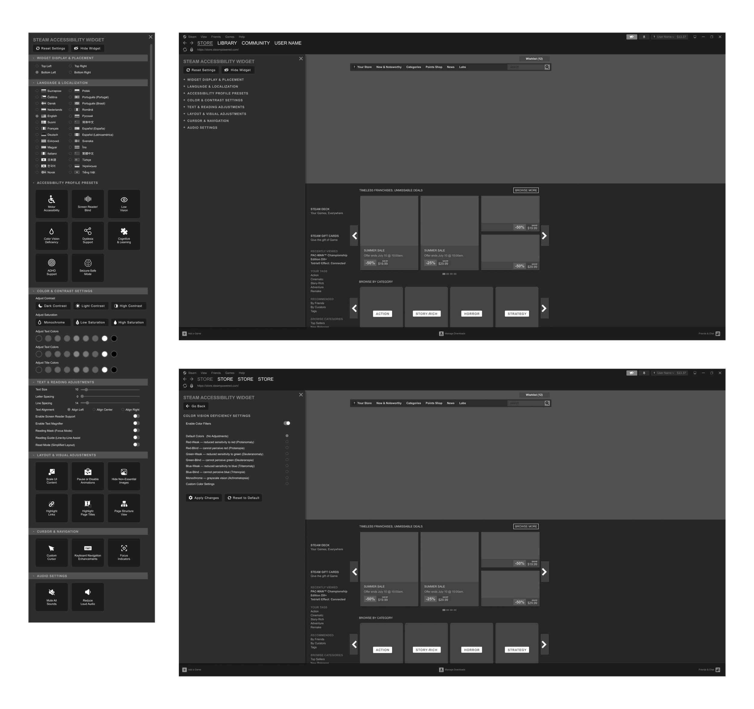This screenshot has width=754, height=709.
Task: Collapse the Language & Localization section header
Action: (x=62, y=83)
